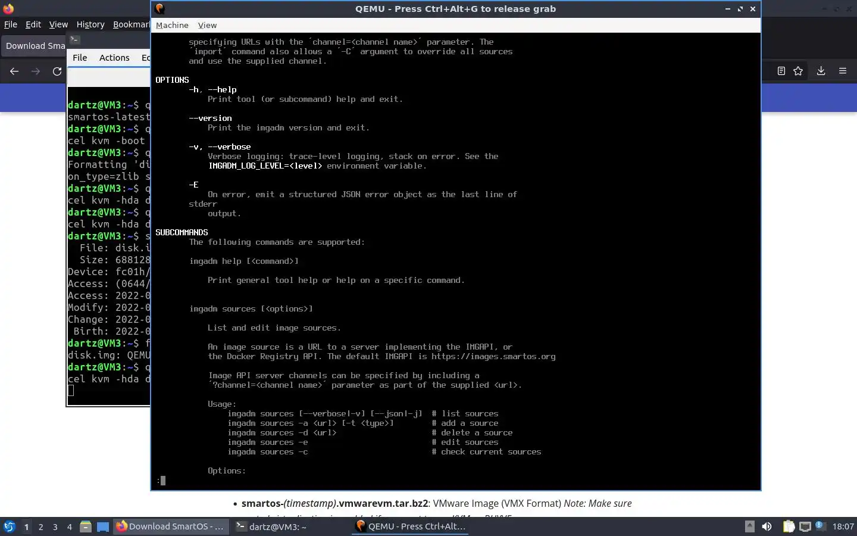The height and width of the screenshot is (536, 857).
Task: Click the notification badge tray icon
Action: [x=820, y=525]
